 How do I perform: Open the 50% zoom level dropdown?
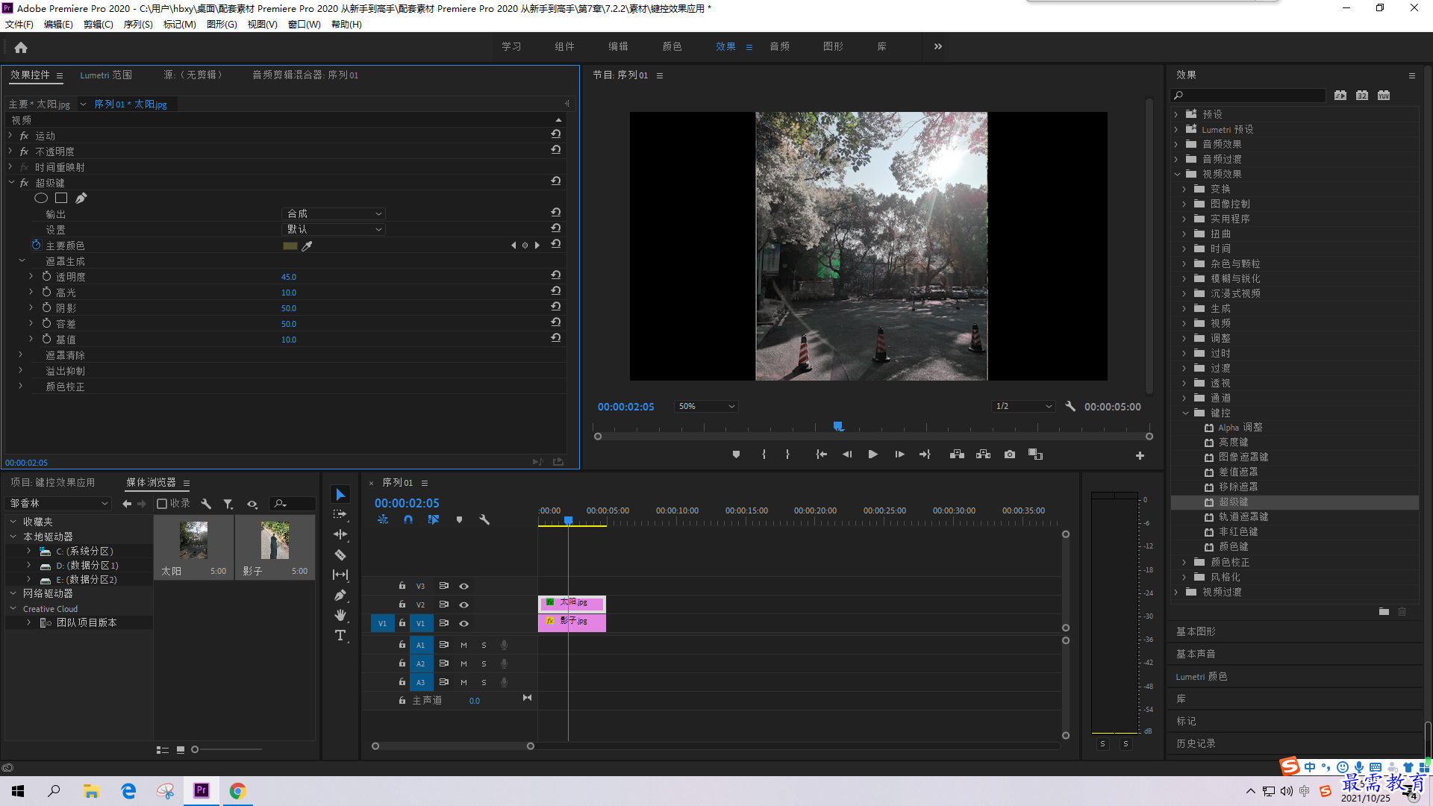point(706,406)
